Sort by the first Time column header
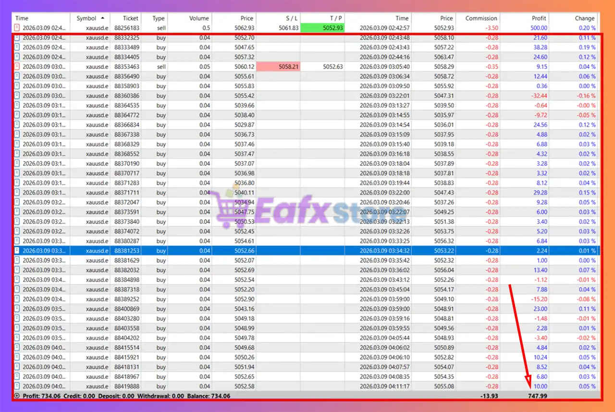Image resolution: width=615 pixels, height=412 pixels. coord(22,18)
